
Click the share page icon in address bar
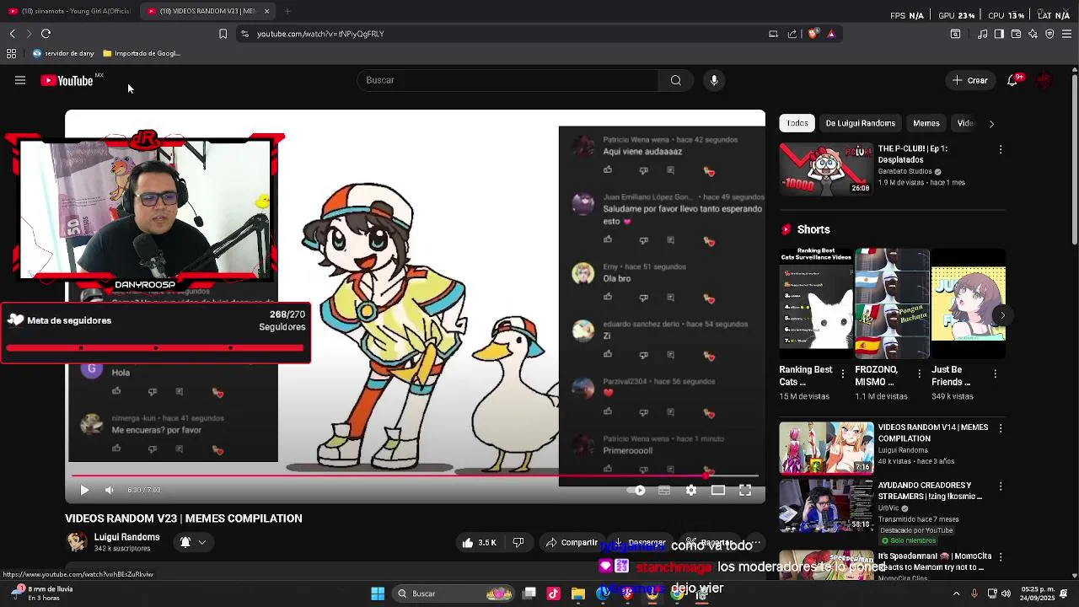792,34
